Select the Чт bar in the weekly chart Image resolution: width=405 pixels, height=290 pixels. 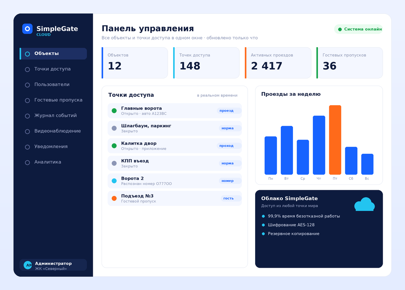319,145
